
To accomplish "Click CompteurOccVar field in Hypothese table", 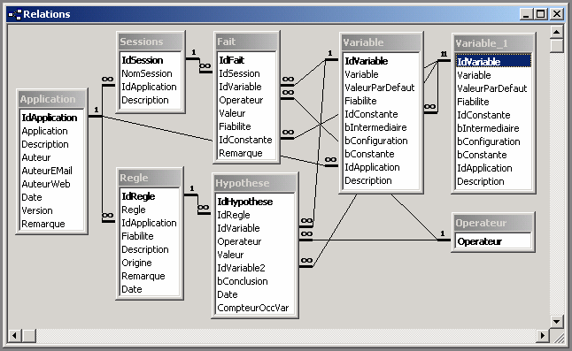I will coord(253,308).
